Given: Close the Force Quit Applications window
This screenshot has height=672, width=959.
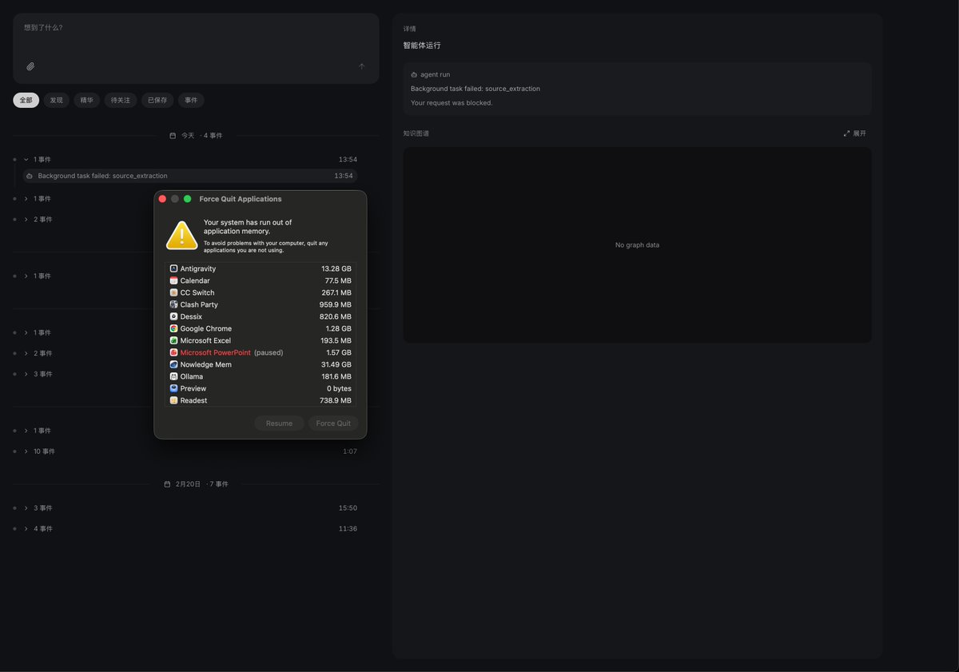Looking at the screenshot, I should pyautogui.click(x=162, y=199).
